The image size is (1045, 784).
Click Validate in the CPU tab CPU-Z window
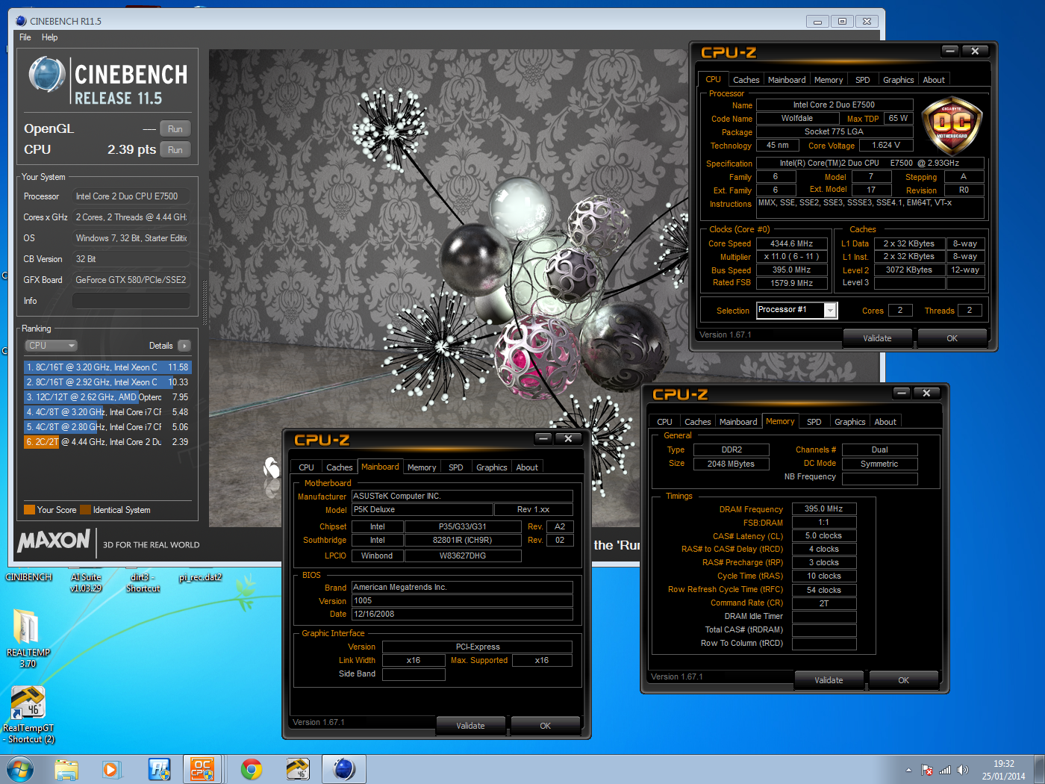(877, 338)
